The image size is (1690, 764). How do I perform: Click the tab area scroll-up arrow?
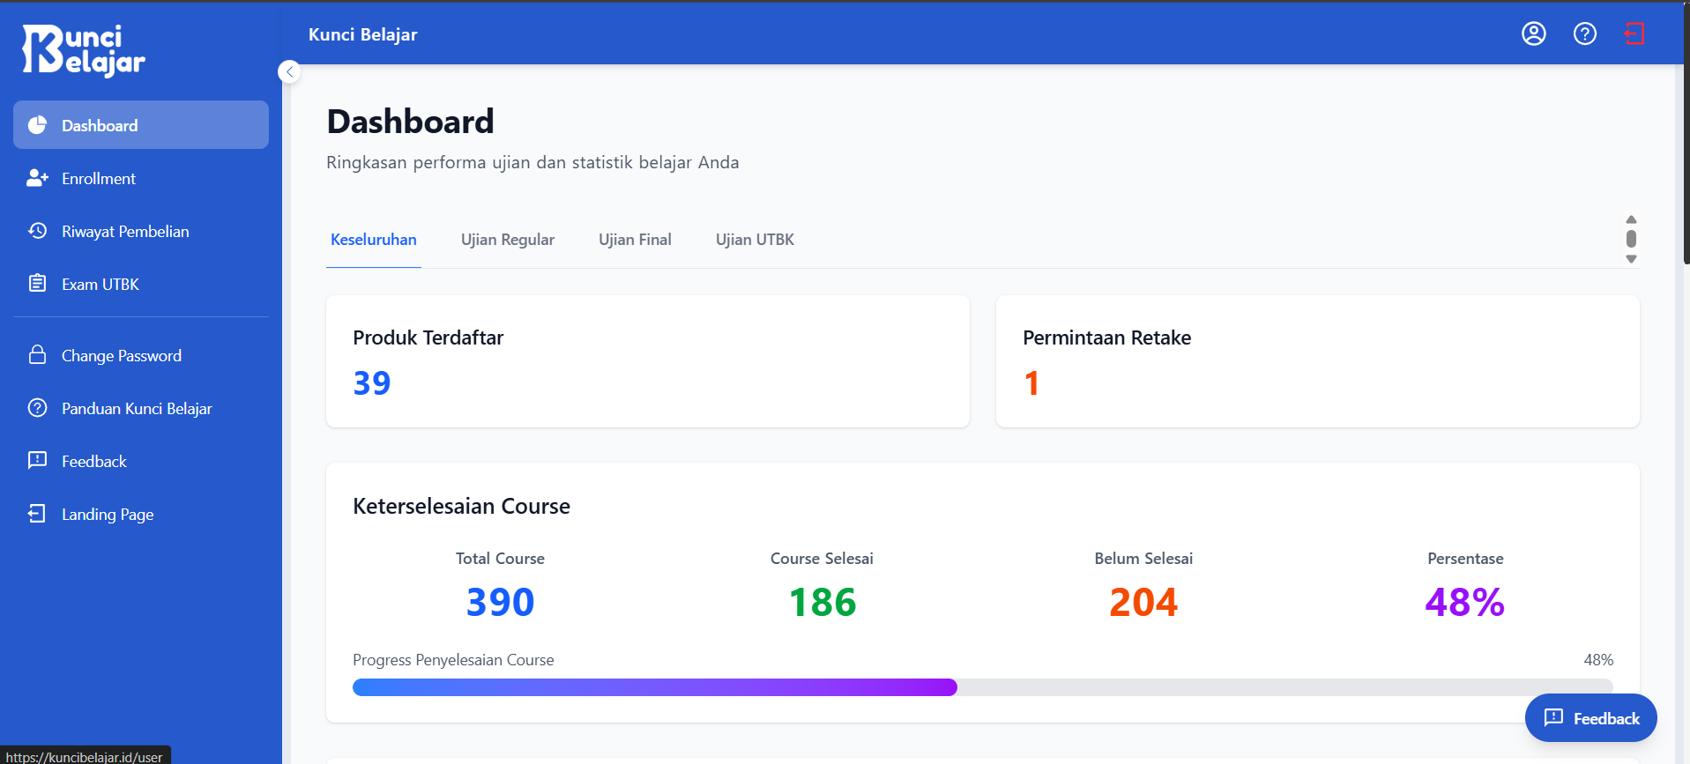pos(1631,219)
